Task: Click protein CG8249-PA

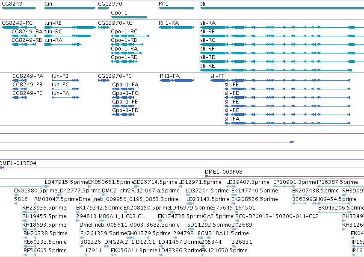Action: (x=20, y=80)
